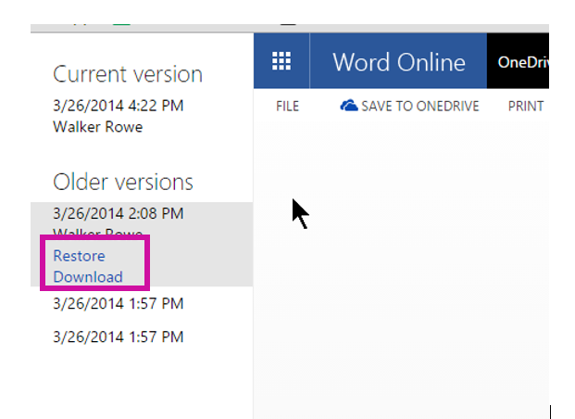The width and height of the screenshot is (575, 419).
Task: Click the Word Online title
Action: click(399, 62)
